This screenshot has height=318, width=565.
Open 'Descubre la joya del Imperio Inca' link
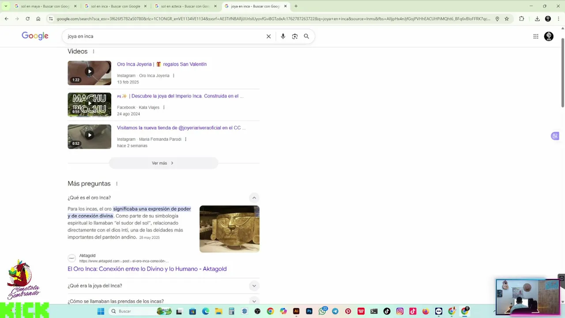180,96
